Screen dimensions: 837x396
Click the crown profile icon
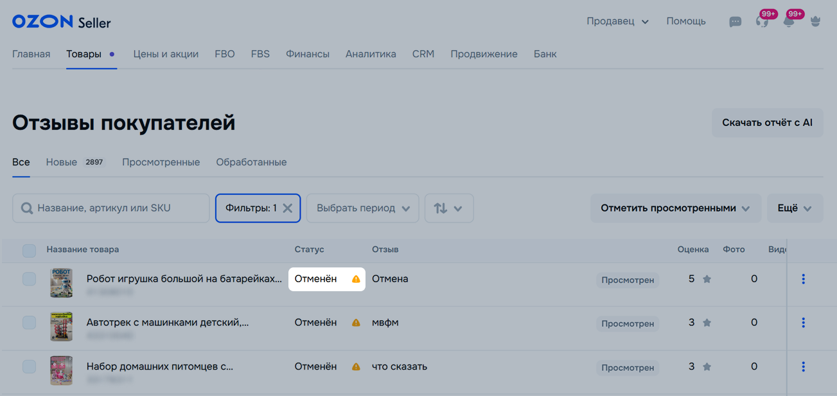(x=816, y=22)
